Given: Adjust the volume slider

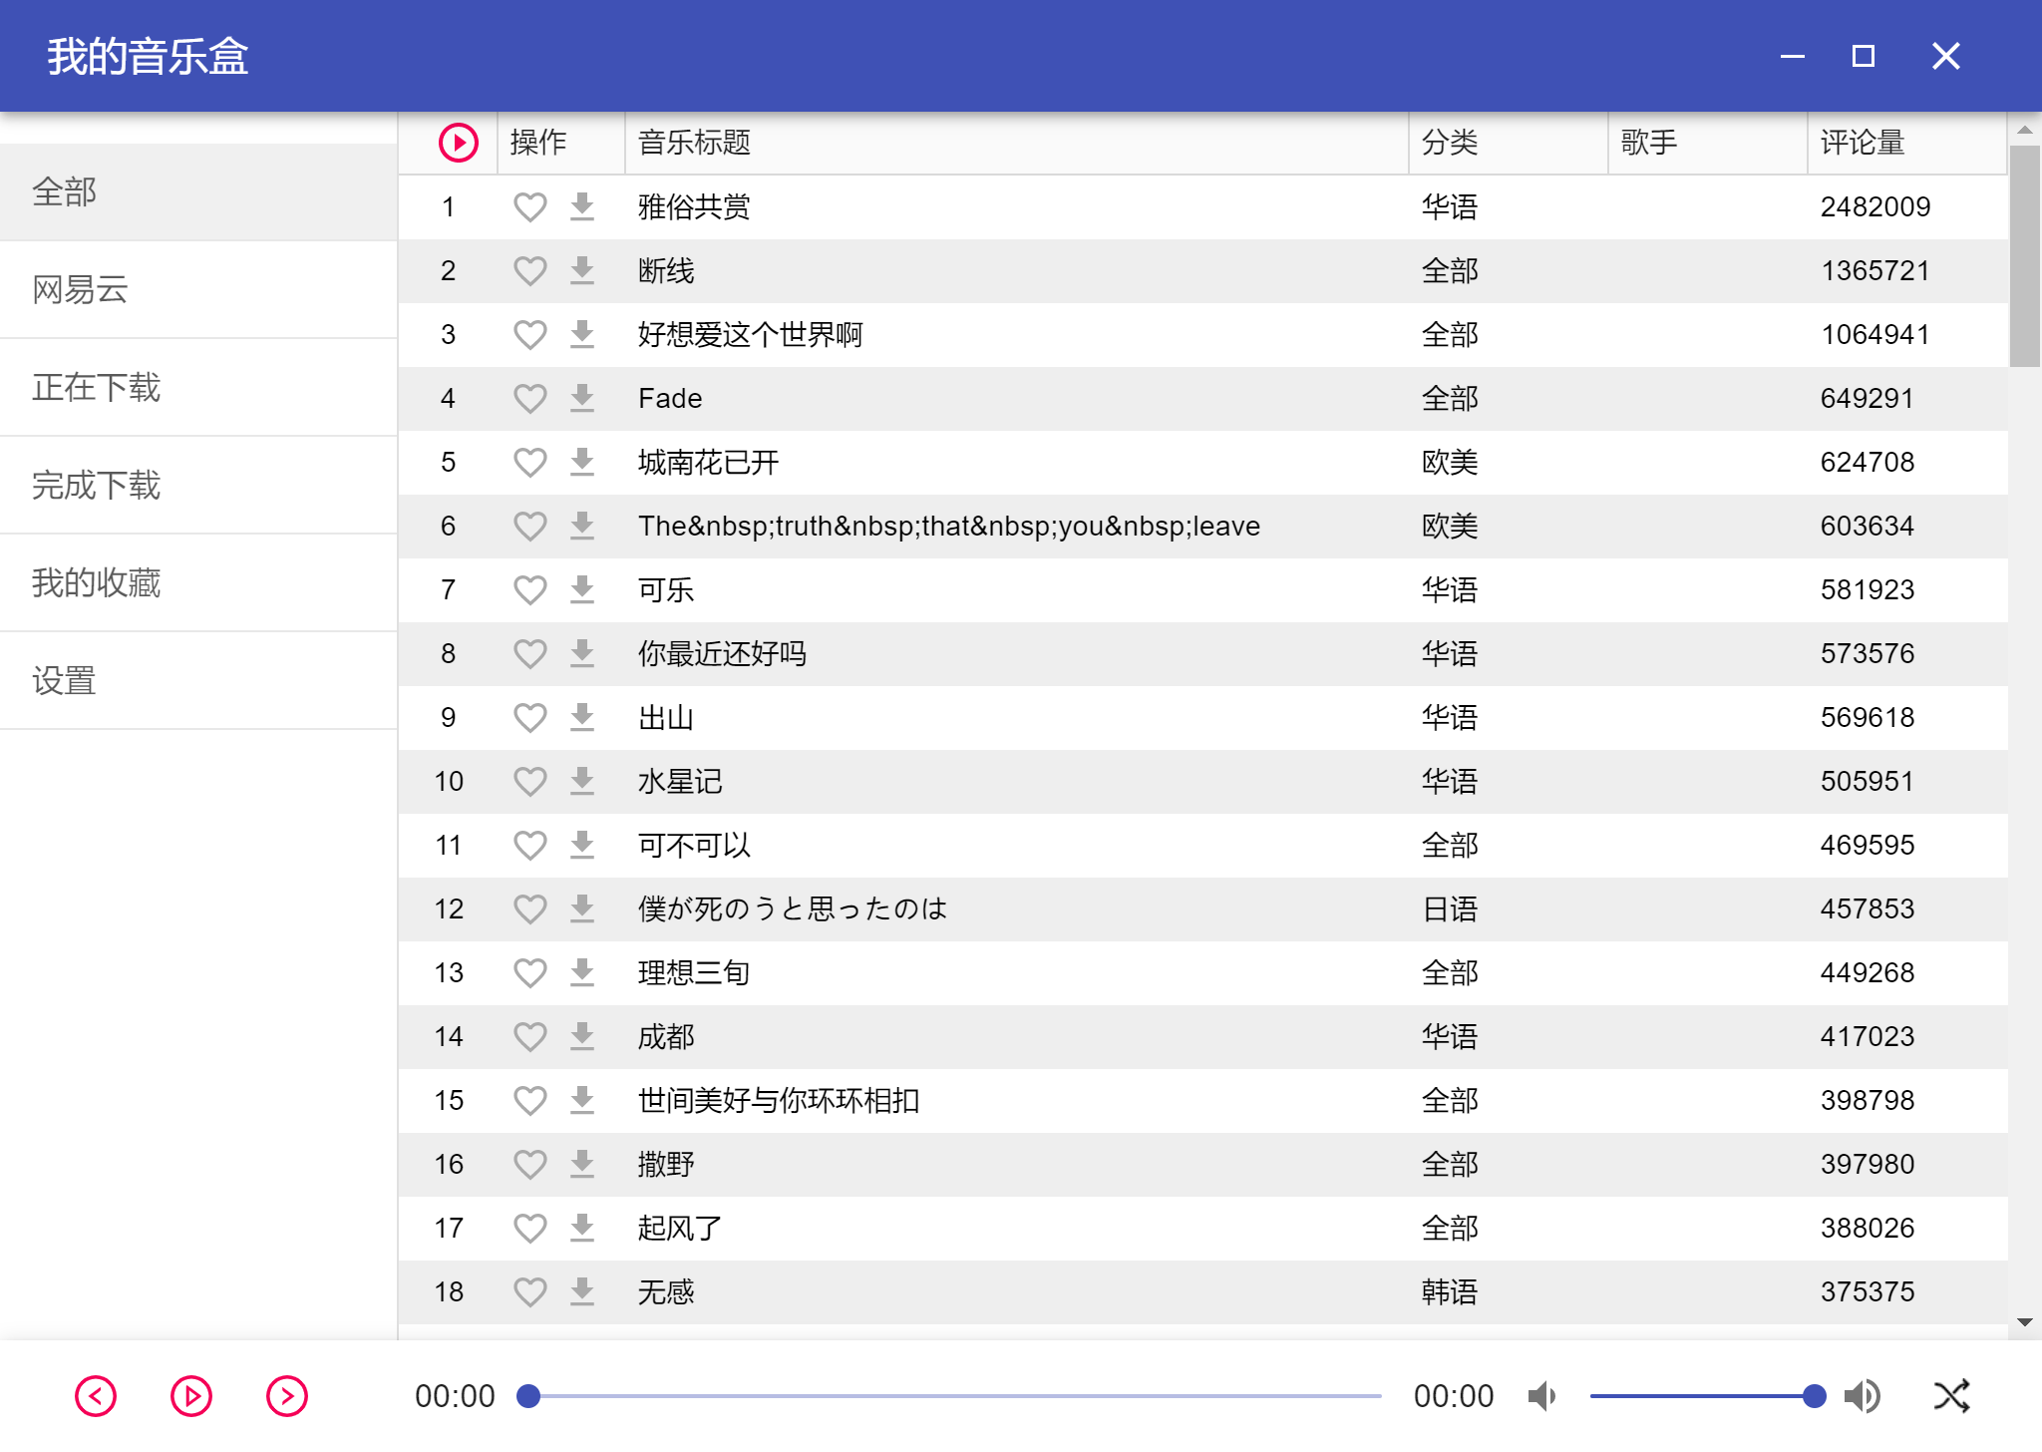Looking at the screenshot, I should [x=1708, y=1396].
